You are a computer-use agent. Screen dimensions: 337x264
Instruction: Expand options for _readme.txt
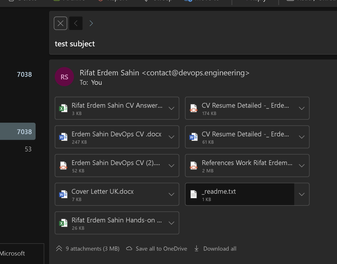pyautogui.click(x=302, y=194)
